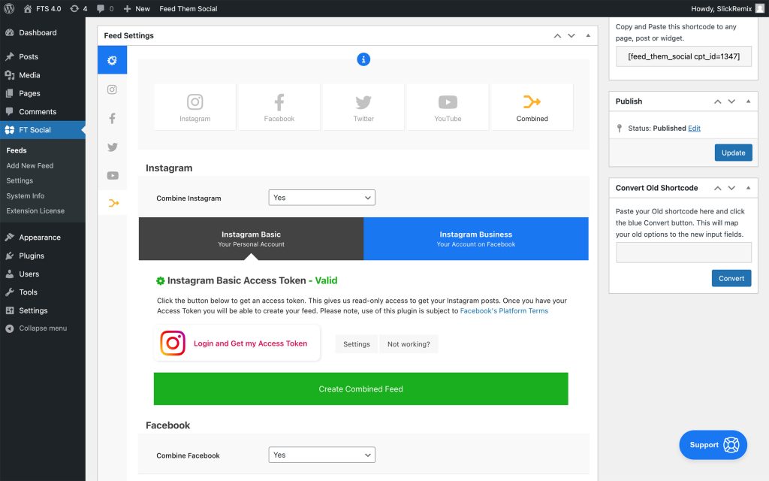Open System Info submenu link

26,195
